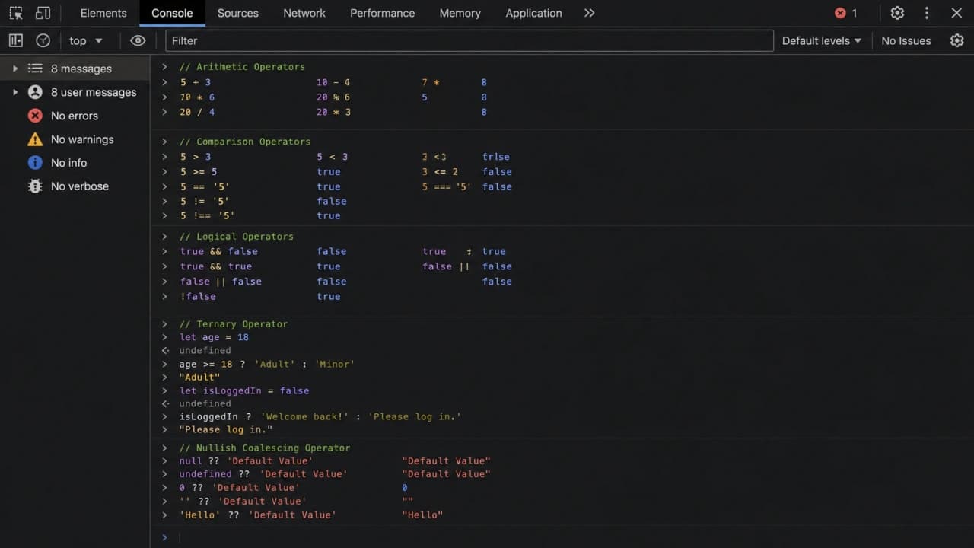The image size is (974, 548).
Task: Open the Memory tab
Action: 460,13
